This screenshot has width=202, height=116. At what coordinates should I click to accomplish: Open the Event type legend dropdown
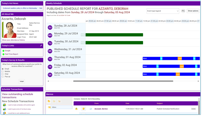[163, 11]
